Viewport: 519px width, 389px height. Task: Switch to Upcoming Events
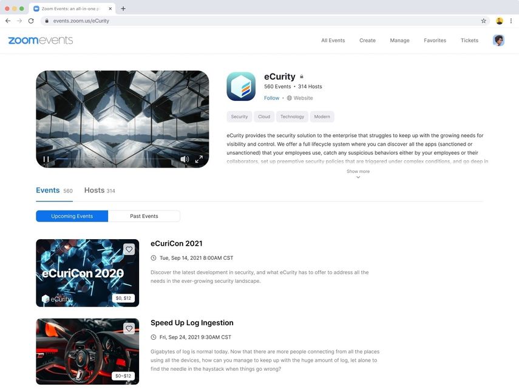coord(72,216)
